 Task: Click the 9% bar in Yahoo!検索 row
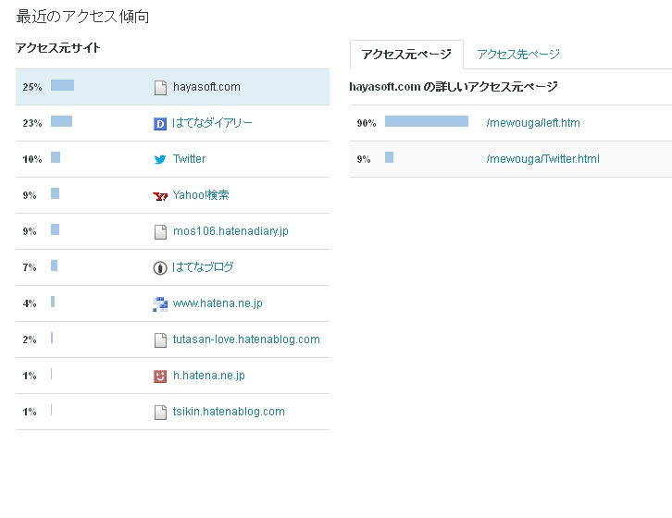(56, 193)
